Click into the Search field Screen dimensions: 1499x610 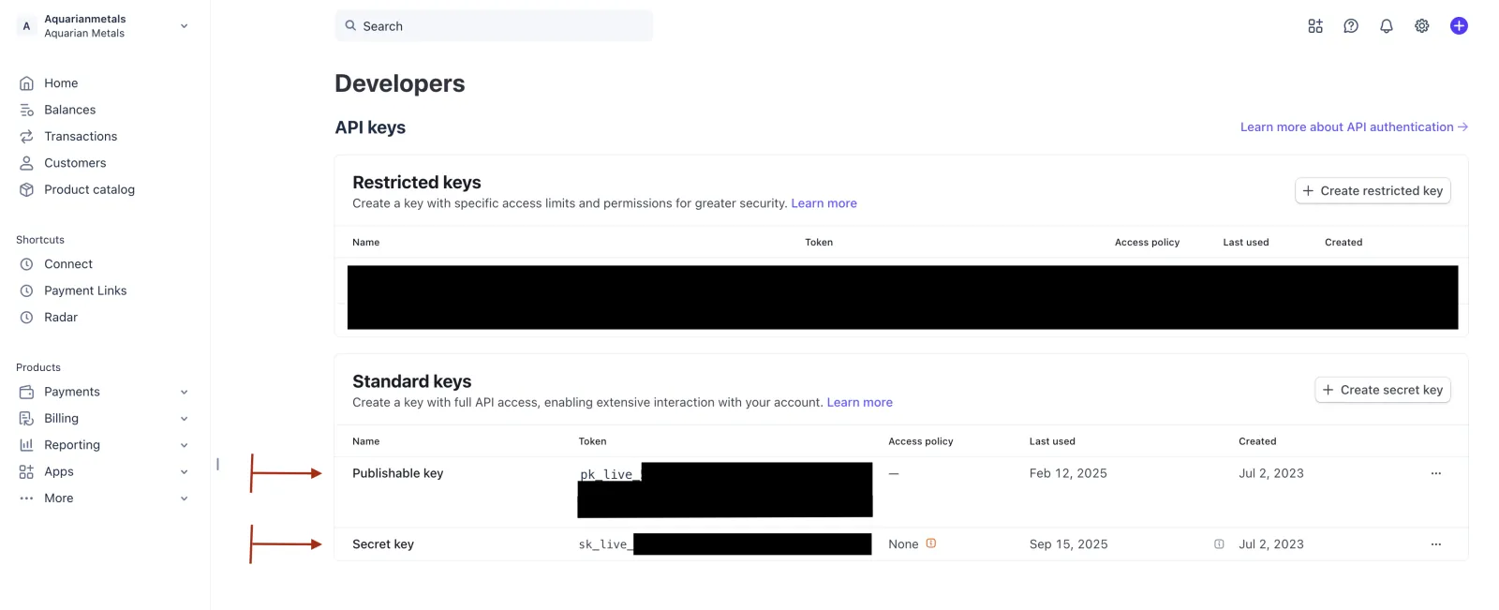tap(494, 26)
